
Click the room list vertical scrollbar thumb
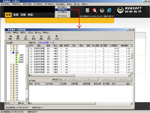coord(132,56)
